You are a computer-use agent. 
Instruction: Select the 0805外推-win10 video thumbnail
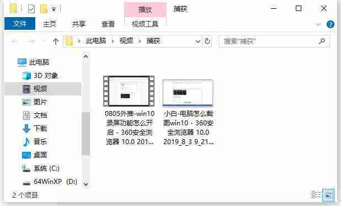(129, 91)
